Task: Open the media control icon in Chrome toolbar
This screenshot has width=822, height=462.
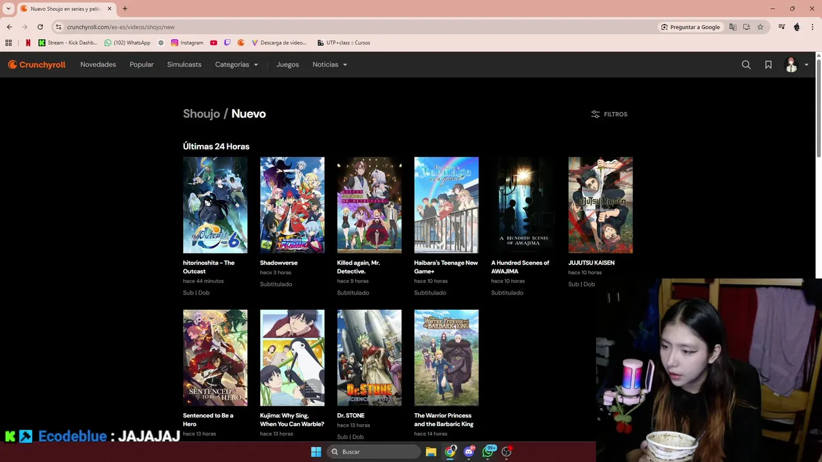Action: tap(782, 27)
